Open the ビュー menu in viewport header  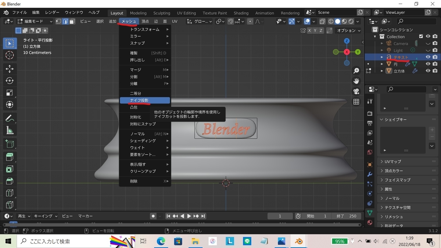(85, 22)
